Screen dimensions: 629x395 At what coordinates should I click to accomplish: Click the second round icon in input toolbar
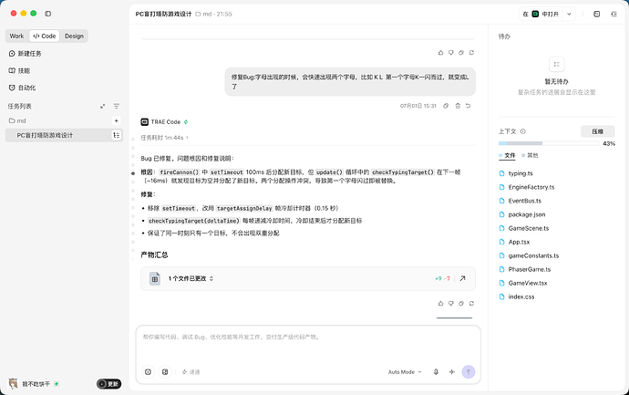(x=165, y=372)
